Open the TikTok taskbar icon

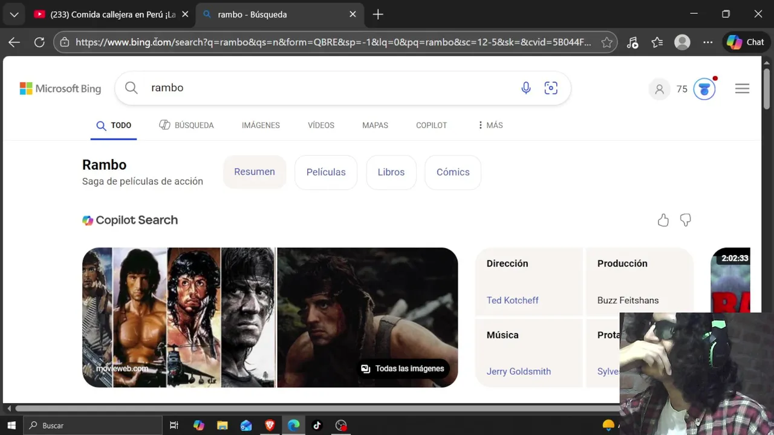pos(317,425)
